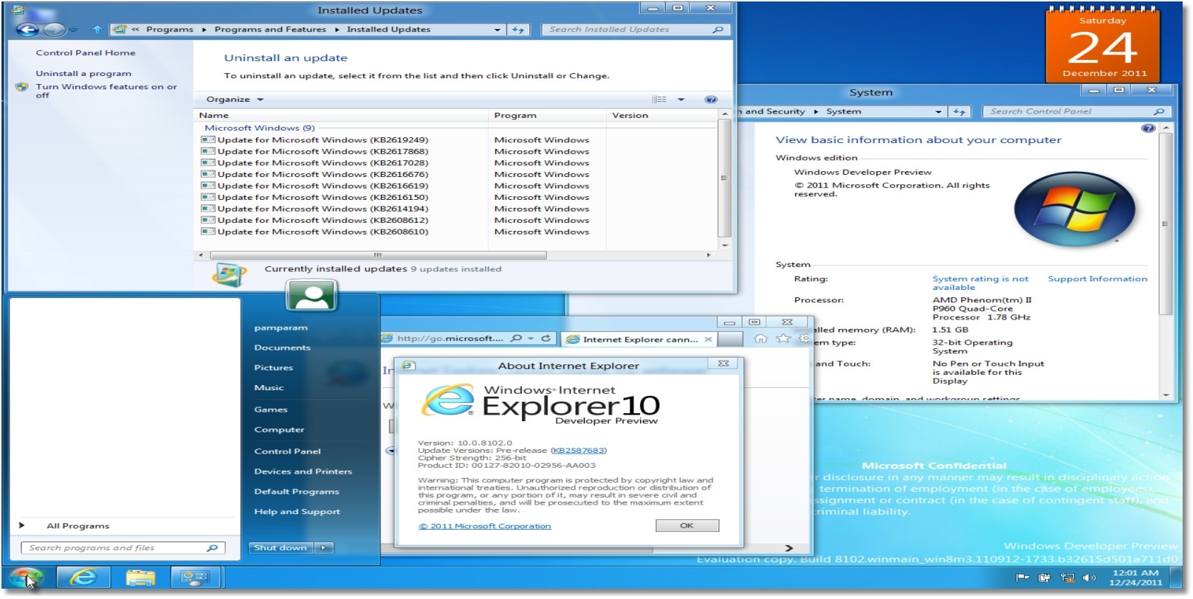Click volume speaker icon in tray
Screen dimensions: 1193x599
(1089, 578)
